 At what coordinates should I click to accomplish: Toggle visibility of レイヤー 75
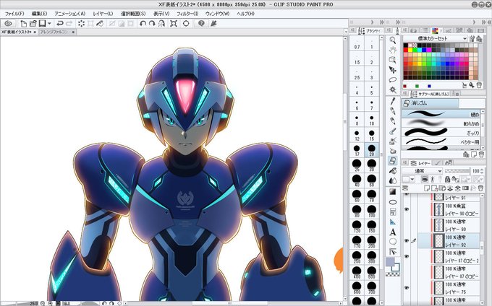[x=407, y=288]
